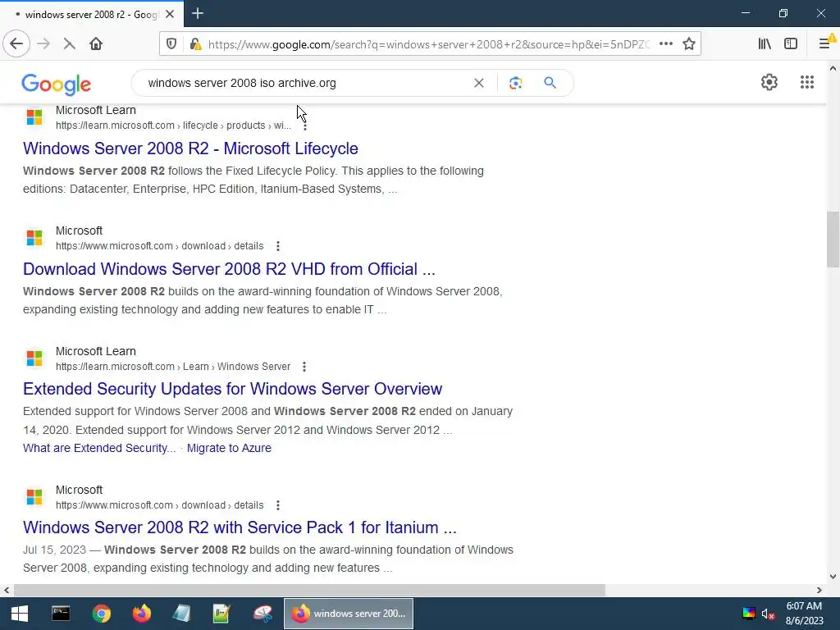Launch Command Prompt from the taskbar

pos(61,614)
